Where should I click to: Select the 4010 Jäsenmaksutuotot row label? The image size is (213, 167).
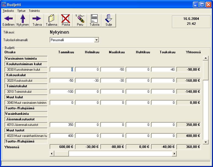pos(26,125)
